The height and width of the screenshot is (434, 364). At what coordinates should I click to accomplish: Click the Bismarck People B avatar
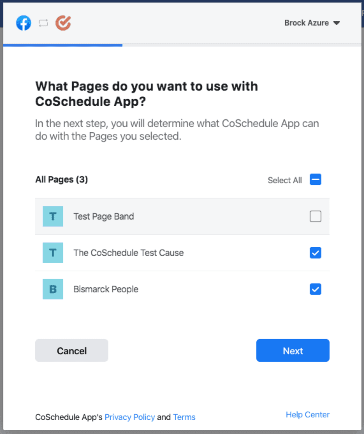[53, 289]
